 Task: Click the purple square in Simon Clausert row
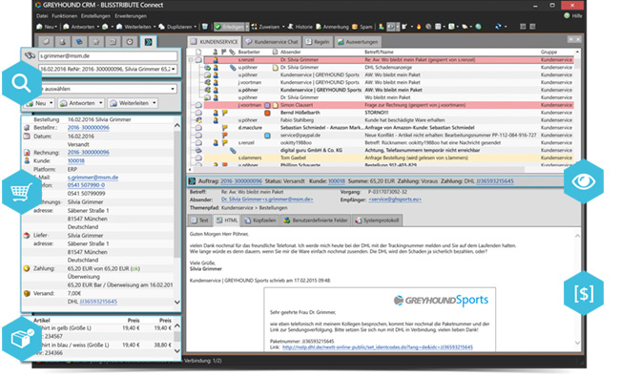pos(268,105)
